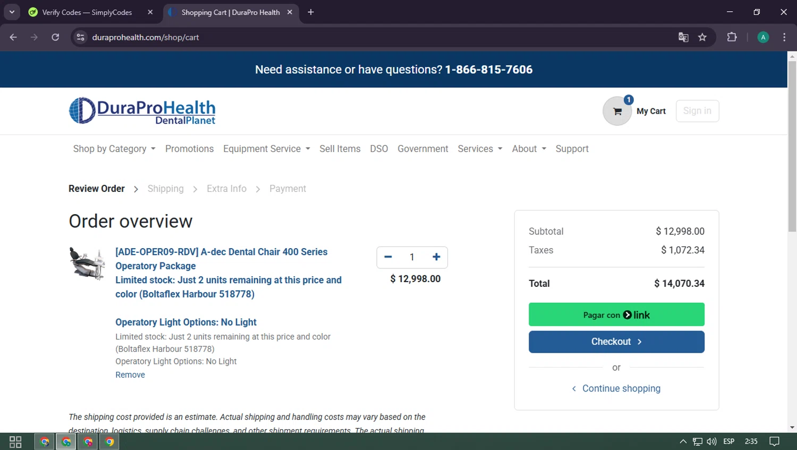Viewport: 797px width, 450px height.
Task: Click the My Cart link
Action: point(651,111)
